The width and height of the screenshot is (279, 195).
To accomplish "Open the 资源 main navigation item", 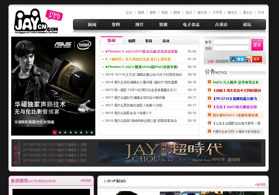I will click(x=163, y=24).
